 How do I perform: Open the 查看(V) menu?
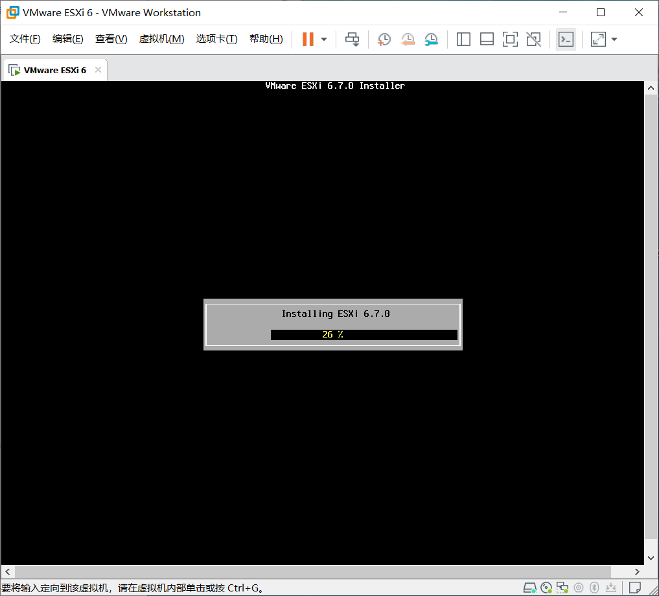click(x=111, y=39)
